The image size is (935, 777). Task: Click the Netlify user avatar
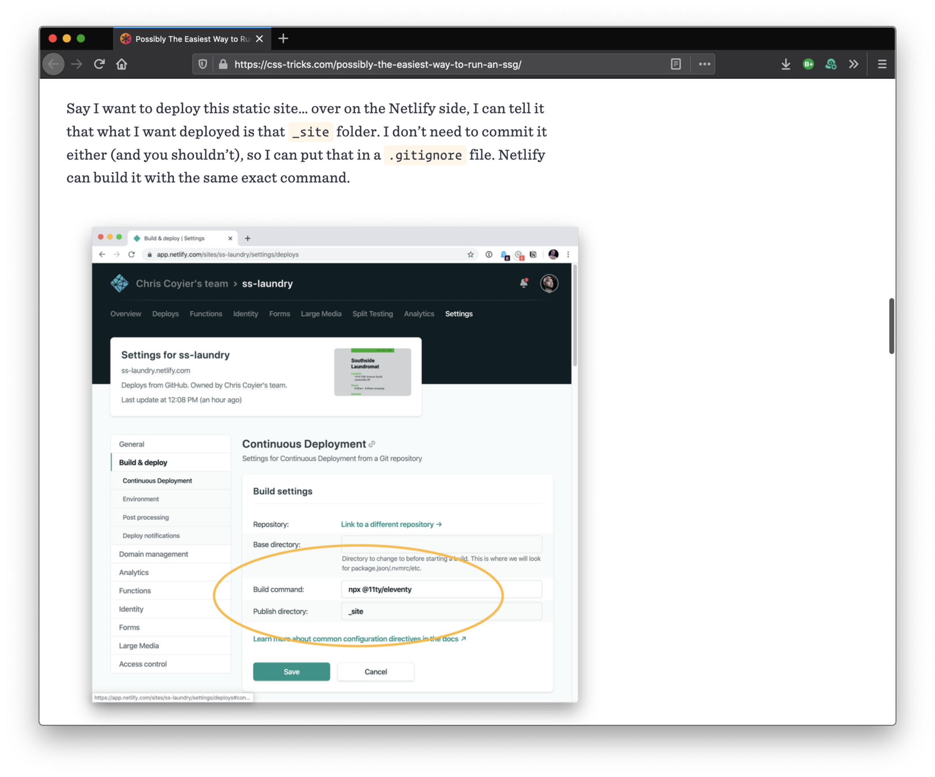pyautogui.click(x=549, y=283)
